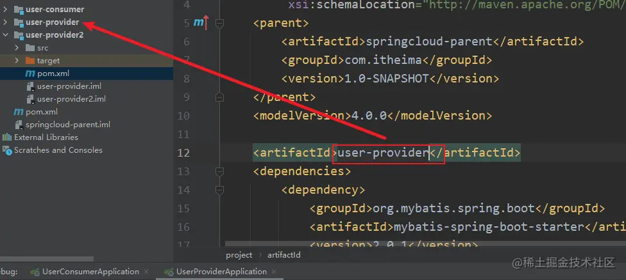Click line number 12 in gutter
The width and height of the screenshot is (626, 280).
183,153
